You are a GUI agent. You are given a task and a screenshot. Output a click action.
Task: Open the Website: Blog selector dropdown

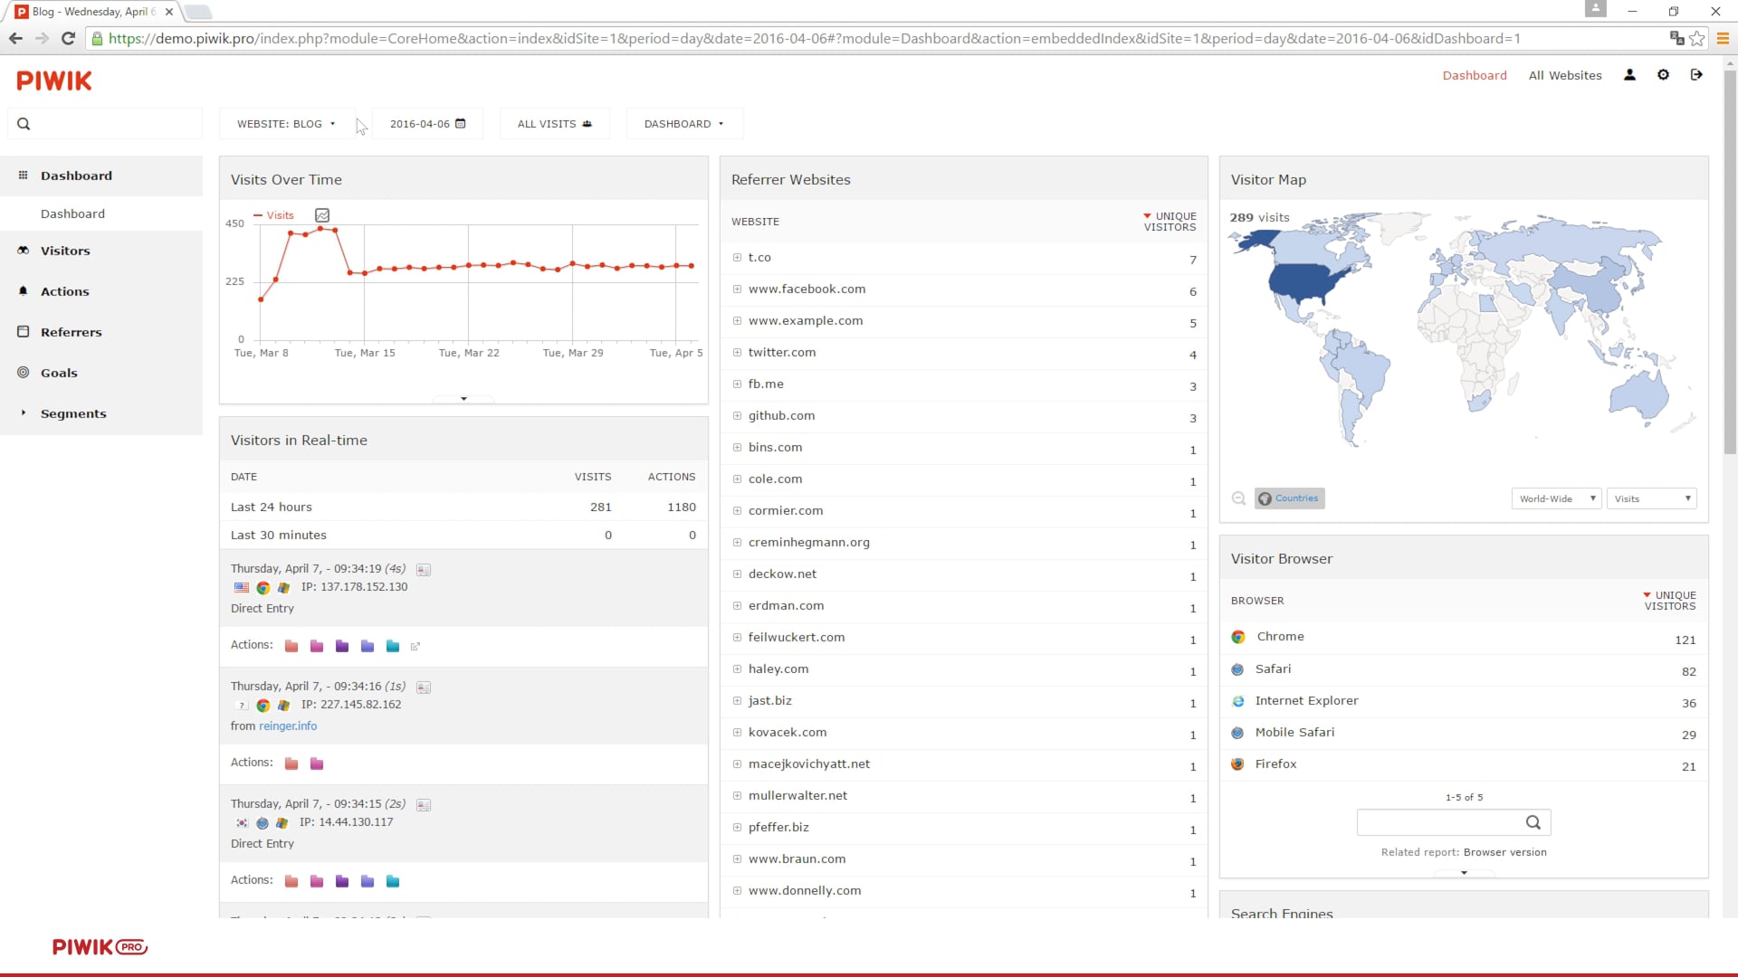pyautogui.click(x=286, y=124)
